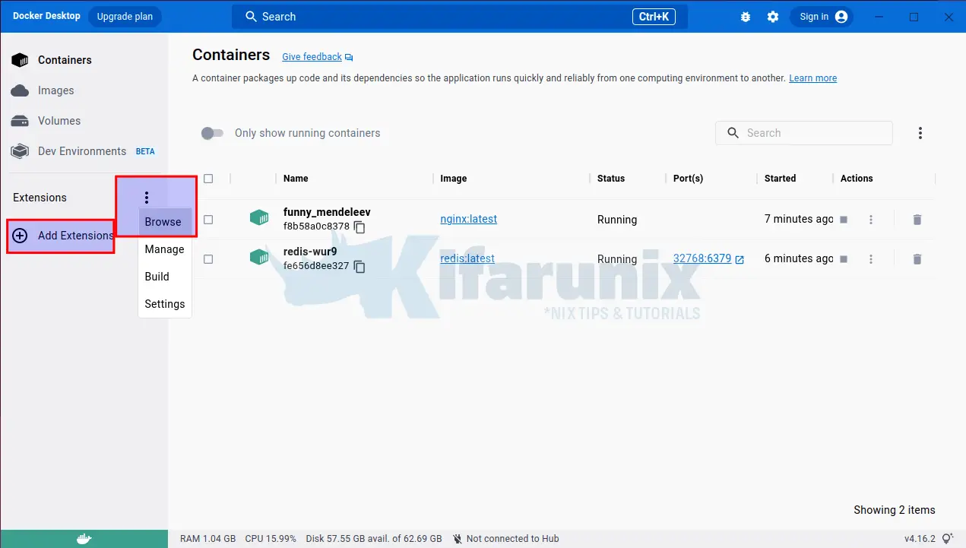
Task: Choose Browse in the Extensions menu
Action: coord(163,222)
